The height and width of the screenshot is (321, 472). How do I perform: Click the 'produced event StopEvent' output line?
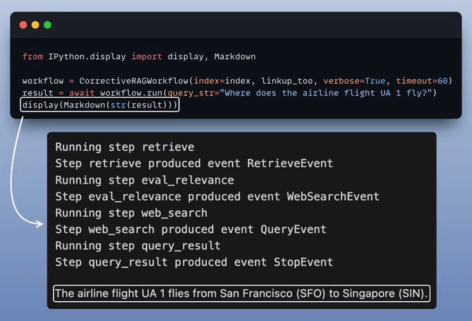pyautogui.click(x=194, y=262)
